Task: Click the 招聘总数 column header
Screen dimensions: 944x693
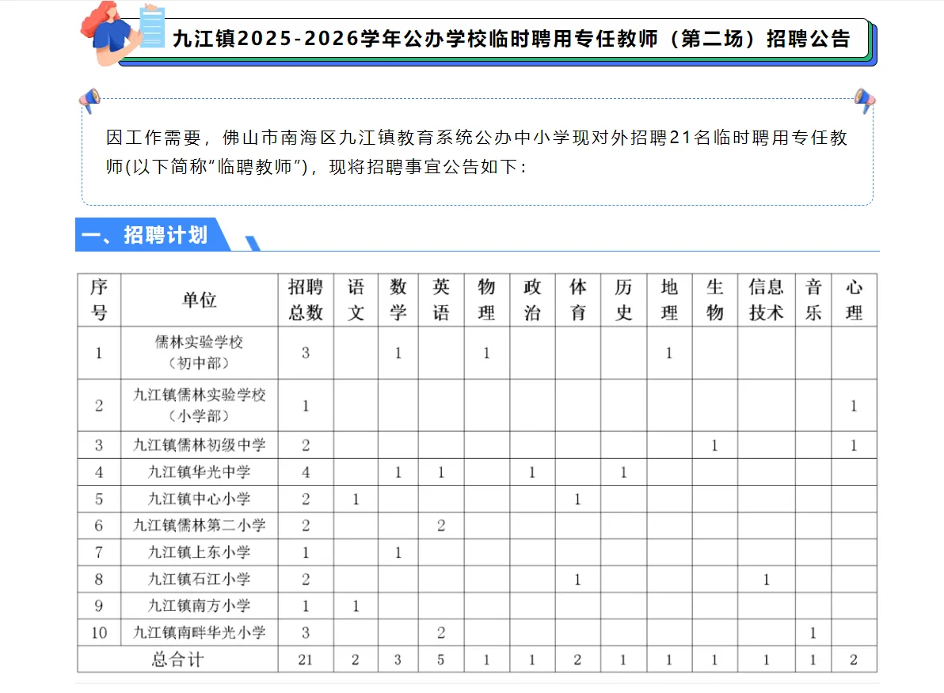Action: pyautogui.click(x=306, y=300)
